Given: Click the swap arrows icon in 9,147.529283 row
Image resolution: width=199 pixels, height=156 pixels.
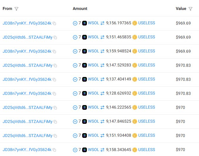Looking at the screenshot, I should pyautogui.click(x=102, y=65).
